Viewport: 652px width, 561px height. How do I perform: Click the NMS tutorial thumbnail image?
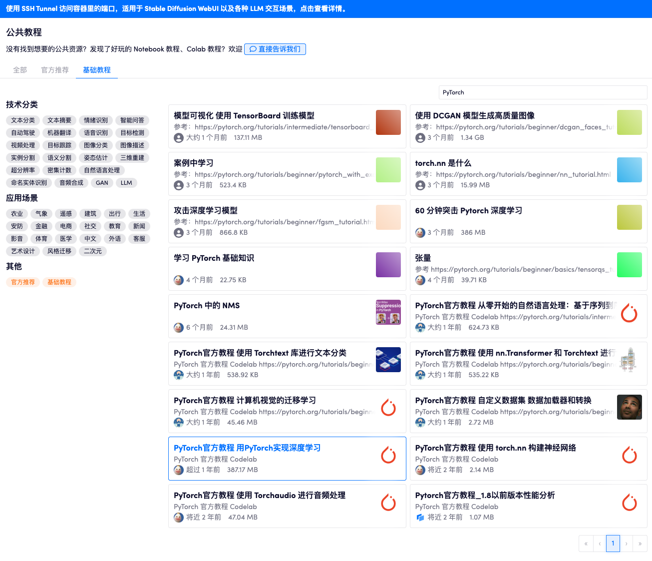(x=388, y=312)
